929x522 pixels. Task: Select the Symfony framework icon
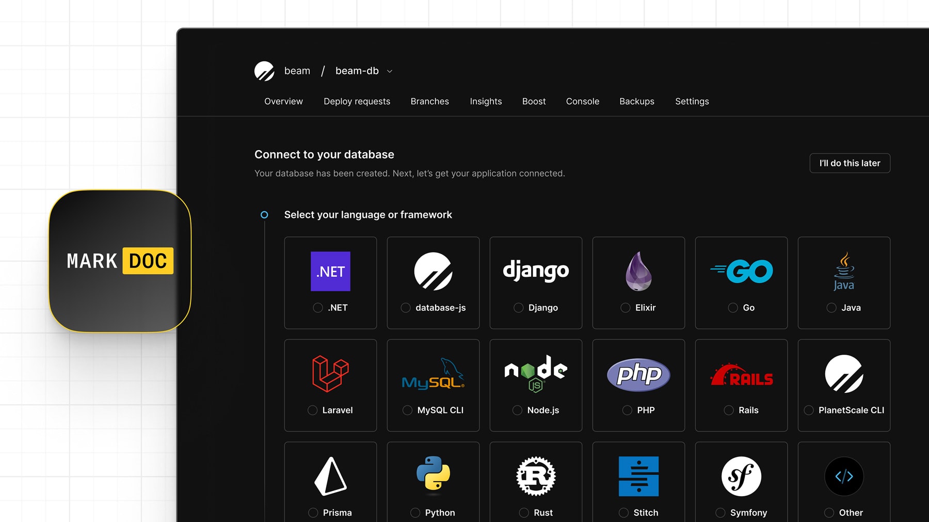click(741, 476)
